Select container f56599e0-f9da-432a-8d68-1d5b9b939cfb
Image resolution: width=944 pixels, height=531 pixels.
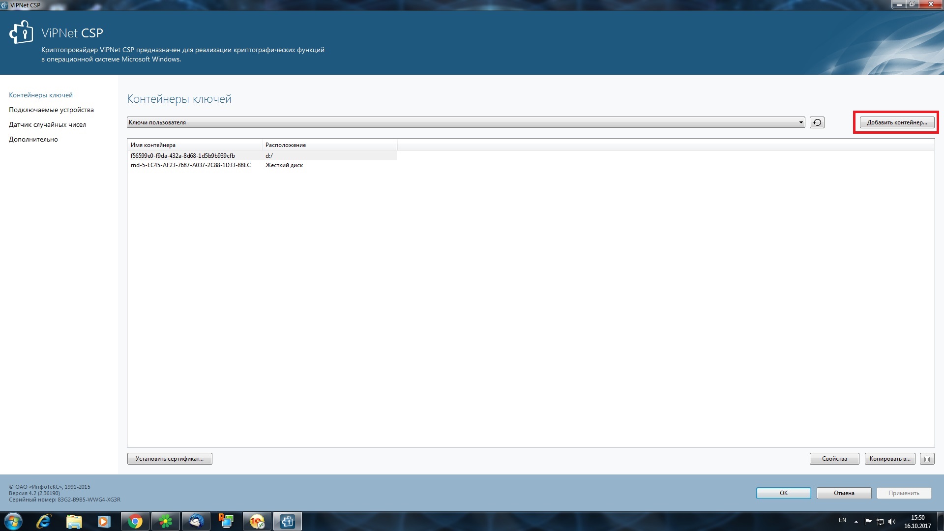pos(262,155)
